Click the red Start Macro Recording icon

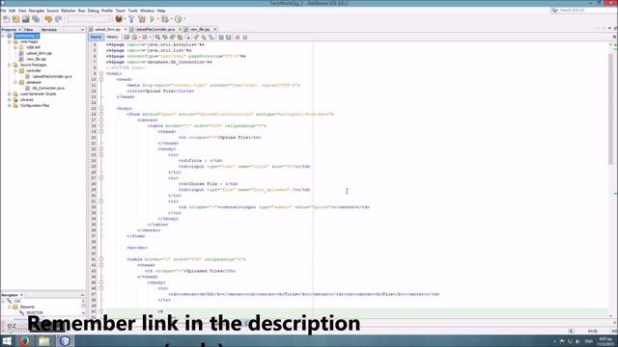(238, 37)
